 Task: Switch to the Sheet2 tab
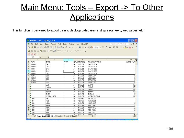[66, 116]
